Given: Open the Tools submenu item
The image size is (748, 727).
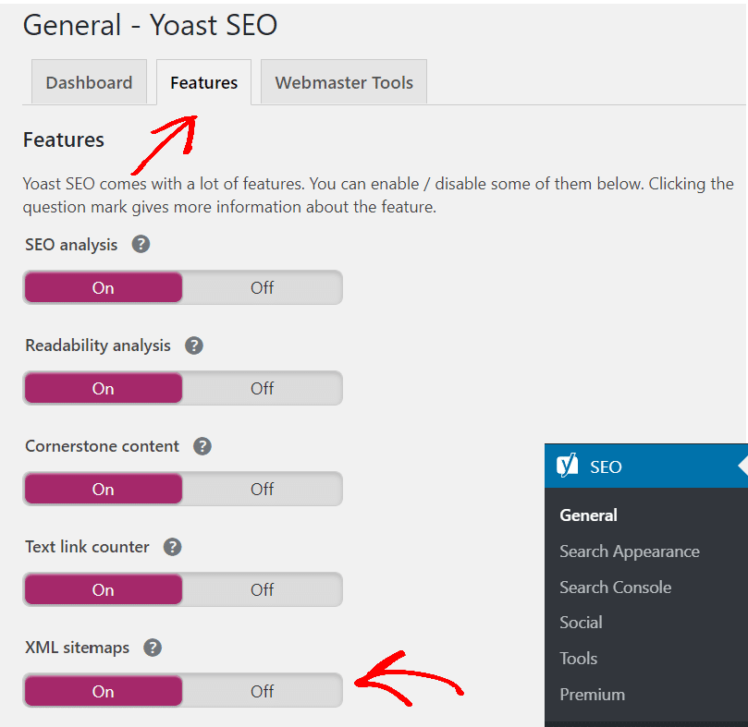Looking at the screenshot, I should (579, 659).
